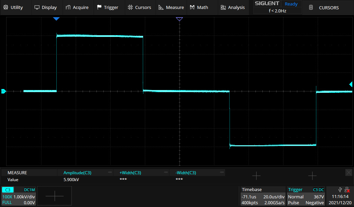Click the Trigger flag icon
Viewport: 354px width, 207px height.
(x=99, y=7)
